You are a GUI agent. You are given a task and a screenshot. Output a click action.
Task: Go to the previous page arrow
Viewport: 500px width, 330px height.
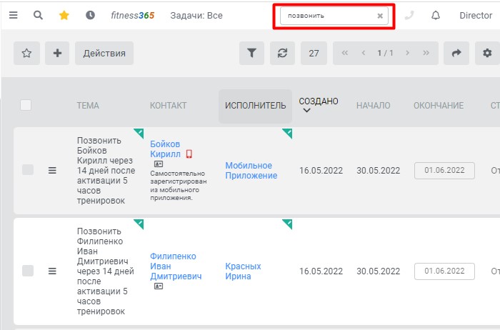coord(363,53)
